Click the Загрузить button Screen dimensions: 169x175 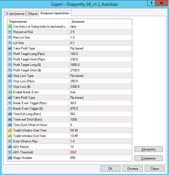click(148, 149)
